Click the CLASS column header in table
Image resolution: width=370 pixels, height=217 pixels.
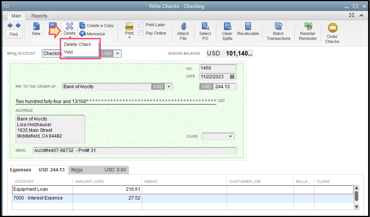click(x=323, y=181)
